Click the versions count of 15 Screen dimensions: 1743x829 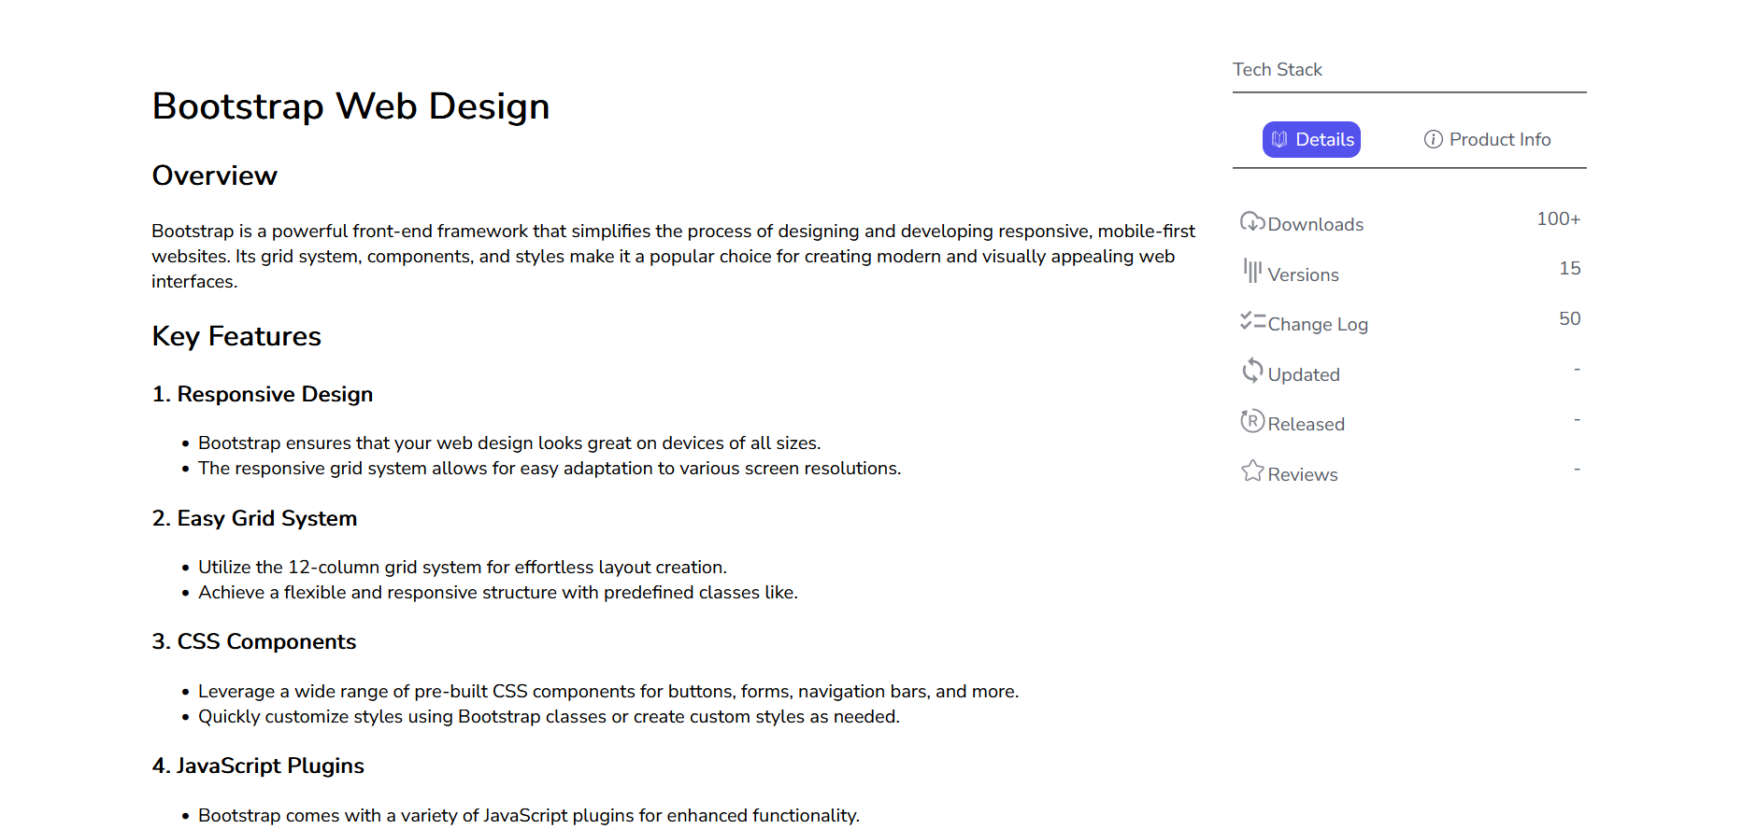pos(1569,269)
